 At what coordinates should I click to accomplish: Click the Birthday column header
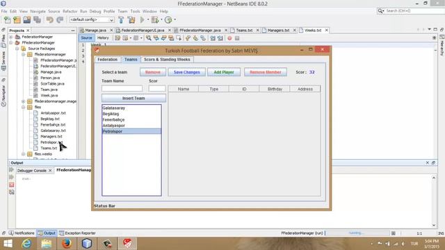coord(275,89)
